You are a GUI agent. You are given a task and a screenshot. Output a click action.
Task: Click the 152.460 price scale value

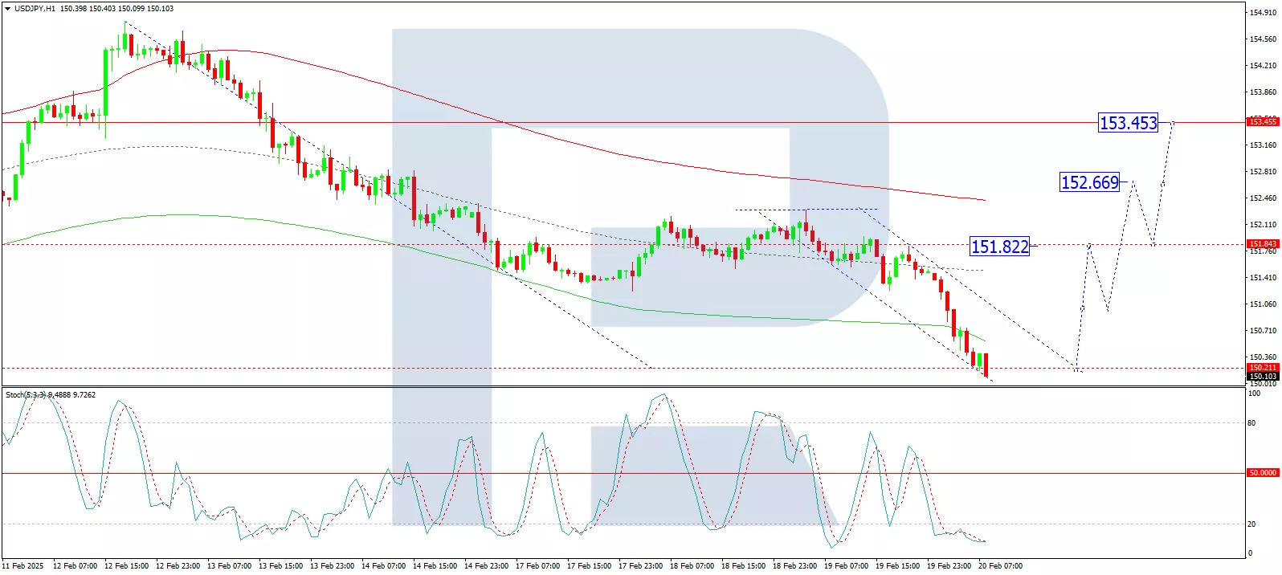tap(1263, 198)
